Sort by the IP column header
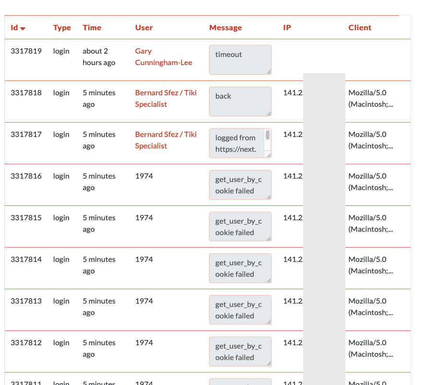This screenshot has width=424, height=385. pyautogui.click(x=287, y=28)
